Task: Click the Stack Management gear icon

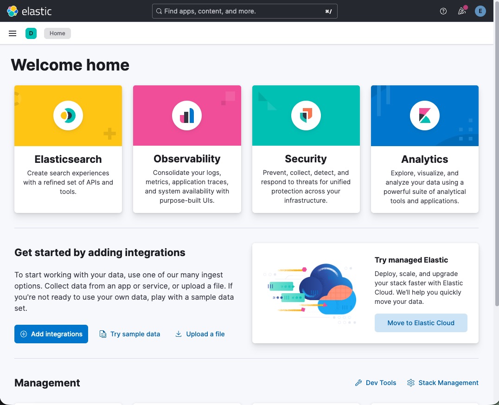Action: pos(411,383)
